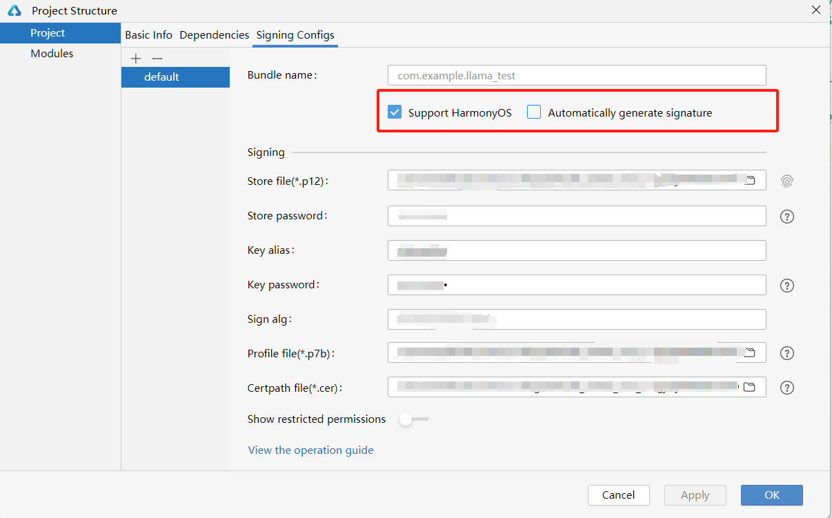Open help for Store password field
This screenshot has width=832, height=518.
pos(787,217)
